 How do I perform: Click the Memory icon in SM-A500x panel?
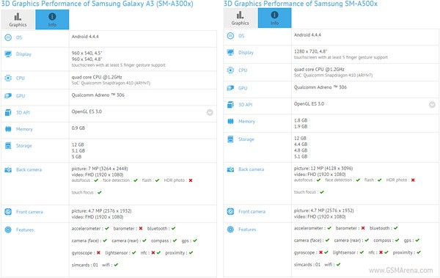coord(230,121)
